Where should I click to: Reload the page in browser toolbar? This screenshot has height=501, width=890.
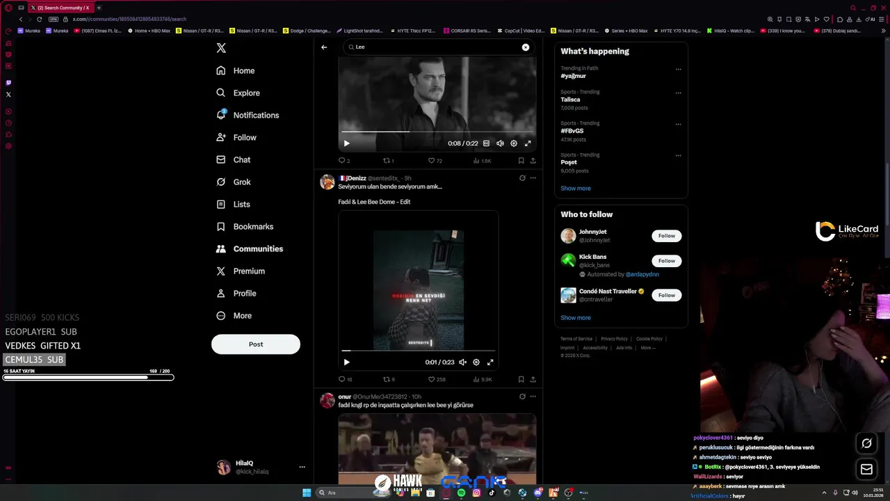39,19
